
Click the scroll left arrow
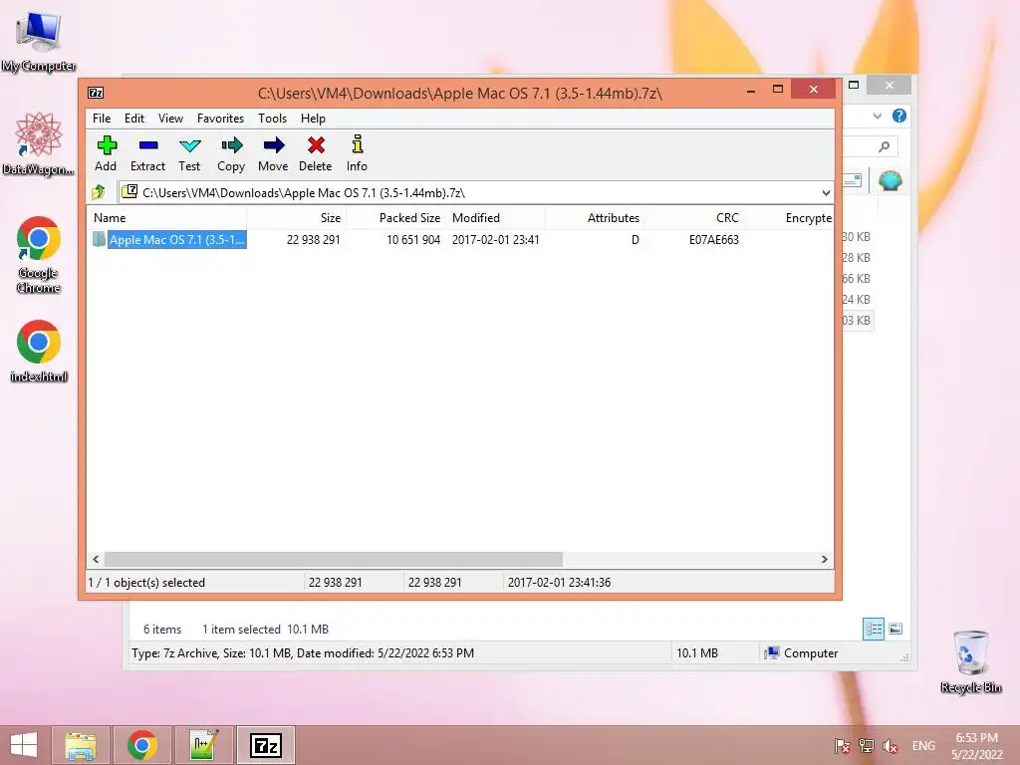click(96, 560)
